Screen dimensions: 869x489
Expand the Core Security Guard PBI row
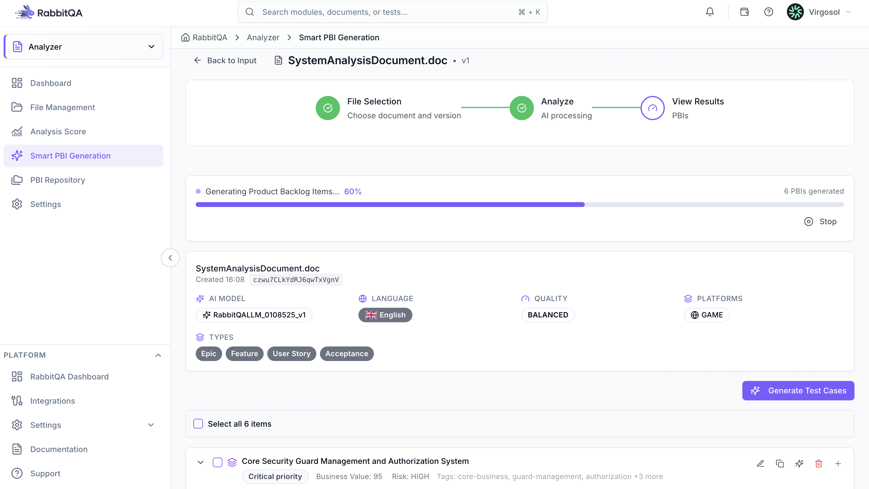(200, 462)
